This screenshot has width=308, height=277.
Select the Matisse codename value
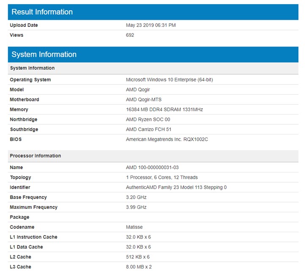(134, 227)
